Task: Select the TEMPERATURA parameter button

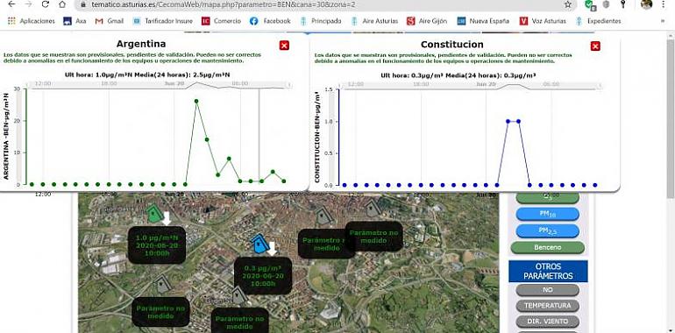Action: coord(547,306)
